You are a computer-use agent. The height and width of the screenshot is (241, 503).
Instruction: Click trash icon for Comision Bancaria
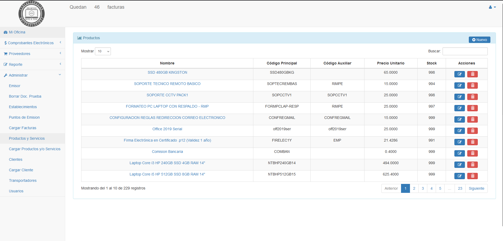(x=472, y=153)
